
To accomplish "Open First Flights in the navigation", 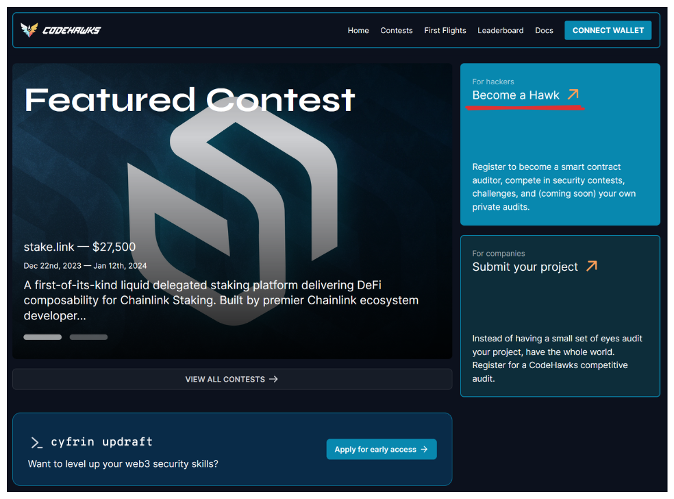I will point(445,30).
